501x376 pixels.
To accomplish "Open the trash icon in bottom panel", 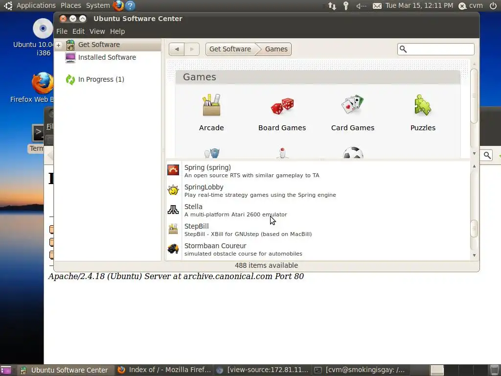I will click(x=494, y=370).
